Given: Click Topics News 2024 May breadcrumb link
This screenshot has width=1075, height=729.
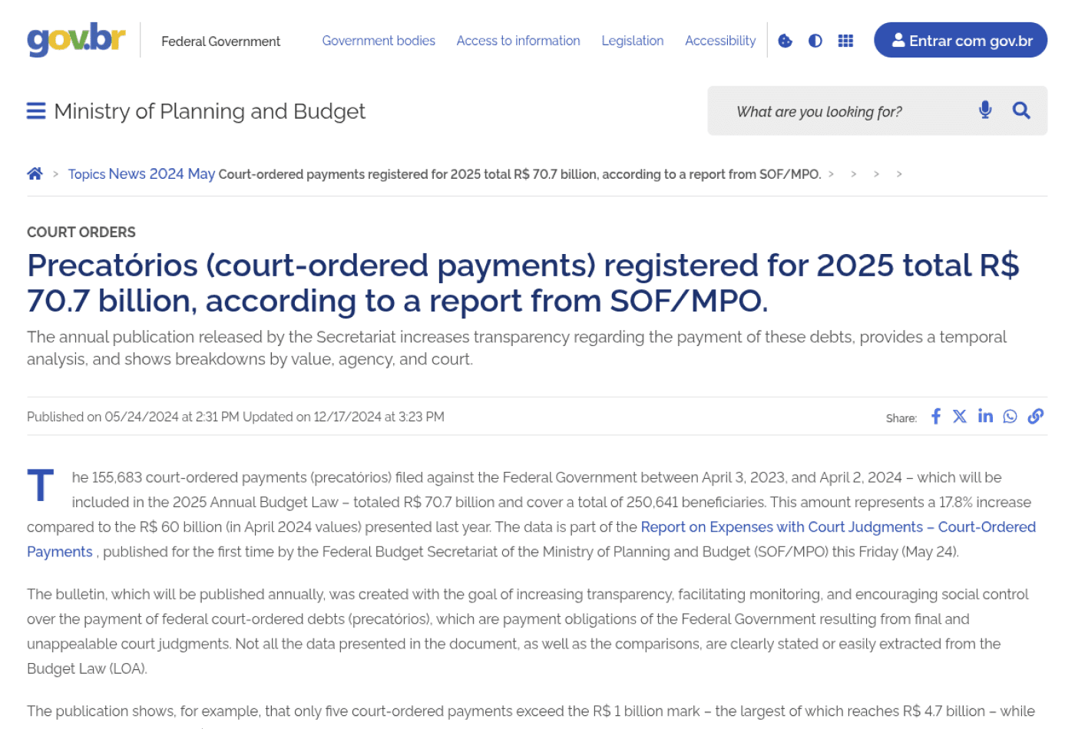Looking at the screenshot, I should (141, 173).
